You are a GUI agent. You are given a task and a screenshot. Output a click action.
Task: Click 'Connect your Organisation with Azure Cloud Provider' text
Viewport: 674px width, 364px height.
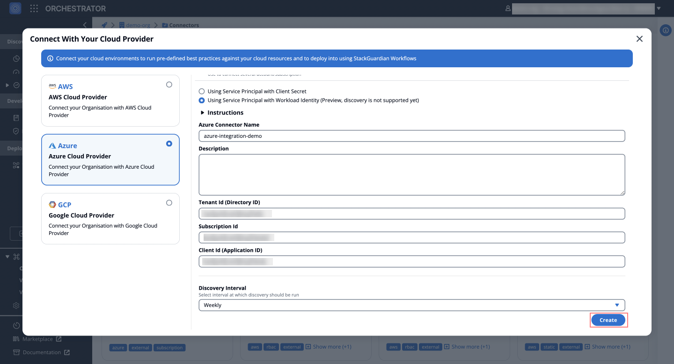point(101,171)
